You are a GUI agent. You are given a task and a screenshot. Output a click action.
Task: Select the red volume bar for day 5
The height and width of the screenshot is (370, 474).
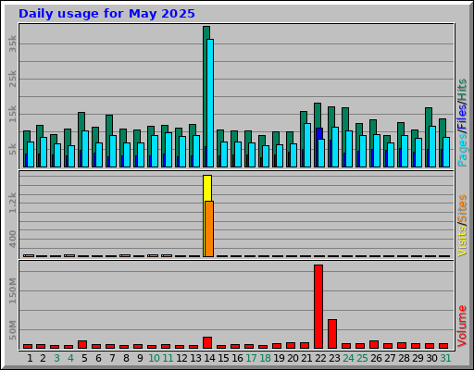(82, 345)
